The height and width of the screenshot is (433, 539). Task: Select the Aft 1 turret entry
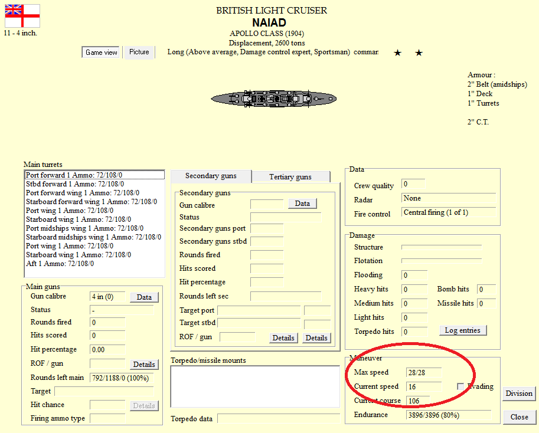coord(60,264)
